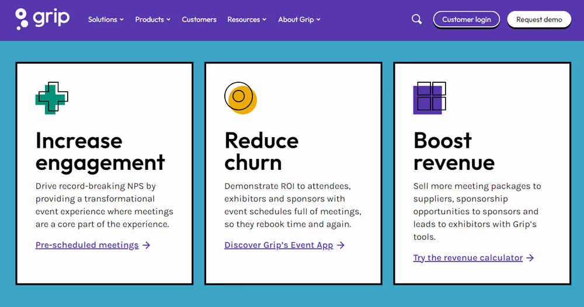The height and width of the screenshot is (307, 584).
Task: Click arrow after Try the revenue calculator
Action: (530, 258)
